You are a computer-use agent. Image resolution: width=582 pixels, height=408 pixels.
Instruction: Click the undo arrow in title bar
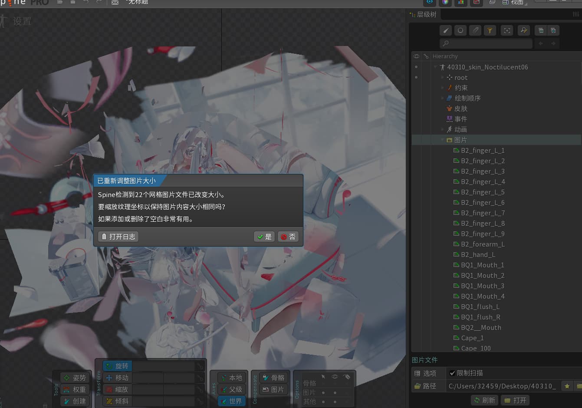pos(86,2)
